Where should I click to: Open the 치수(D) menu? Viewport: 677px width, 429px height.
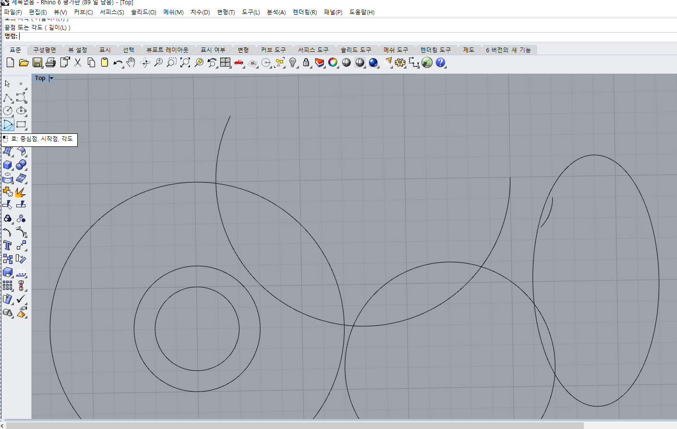point(200,12)
